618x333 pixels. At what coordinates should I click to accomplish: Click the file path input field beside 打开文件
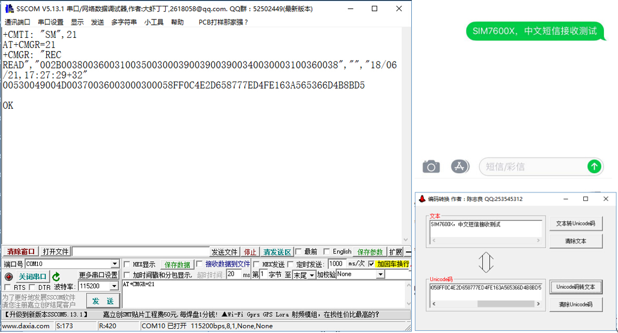pyautogui.click(x=141, y=251)
